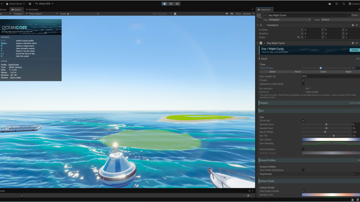
Task: Expand the Keyframes list
Action: click(x=258, y=174)
